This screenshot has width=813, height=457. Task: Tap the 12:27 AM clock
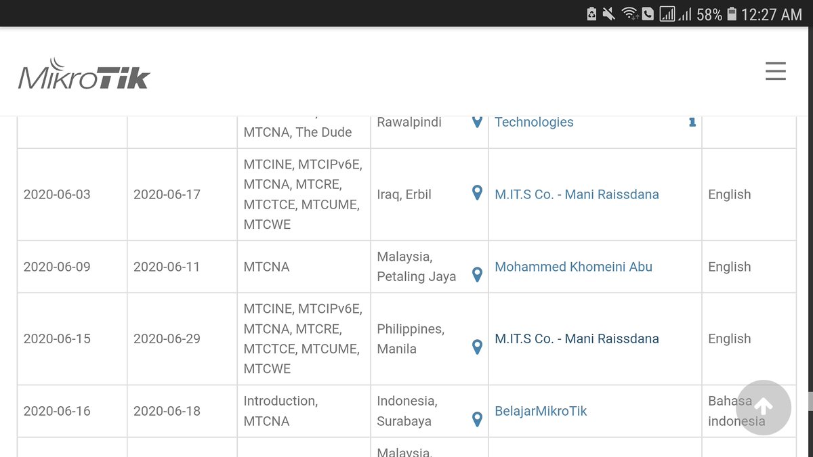(x=772, y=14)
